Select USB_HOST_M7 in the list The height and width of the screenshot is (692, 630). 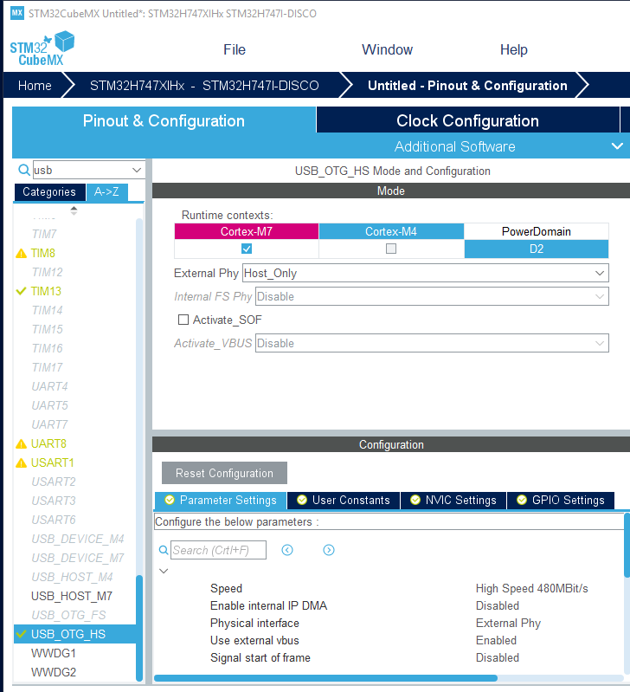tap(72, 596)
